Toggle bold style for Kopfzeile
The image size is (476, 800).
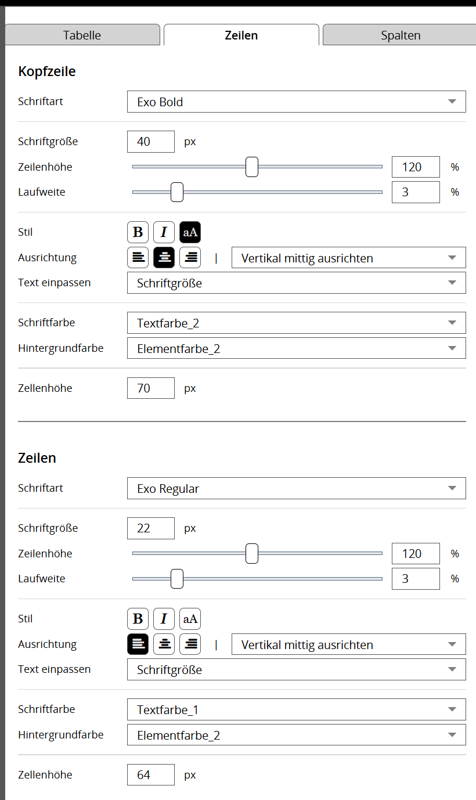[138, 232]
